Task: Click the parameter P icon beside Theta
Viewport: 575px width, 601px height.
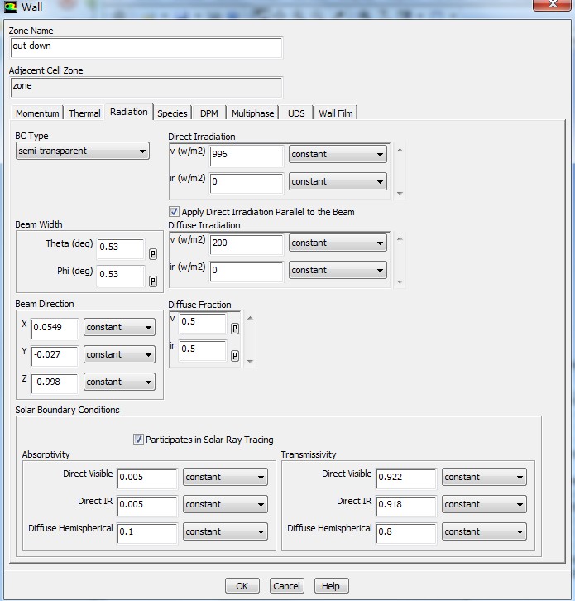Action: 152,254
